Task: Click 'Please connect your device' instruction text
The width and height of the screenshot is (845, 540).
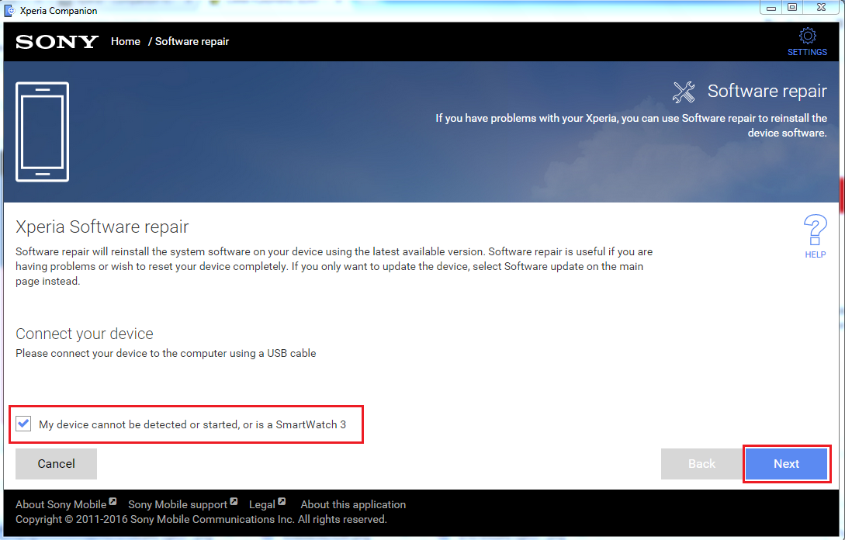Action: point(166,354)
